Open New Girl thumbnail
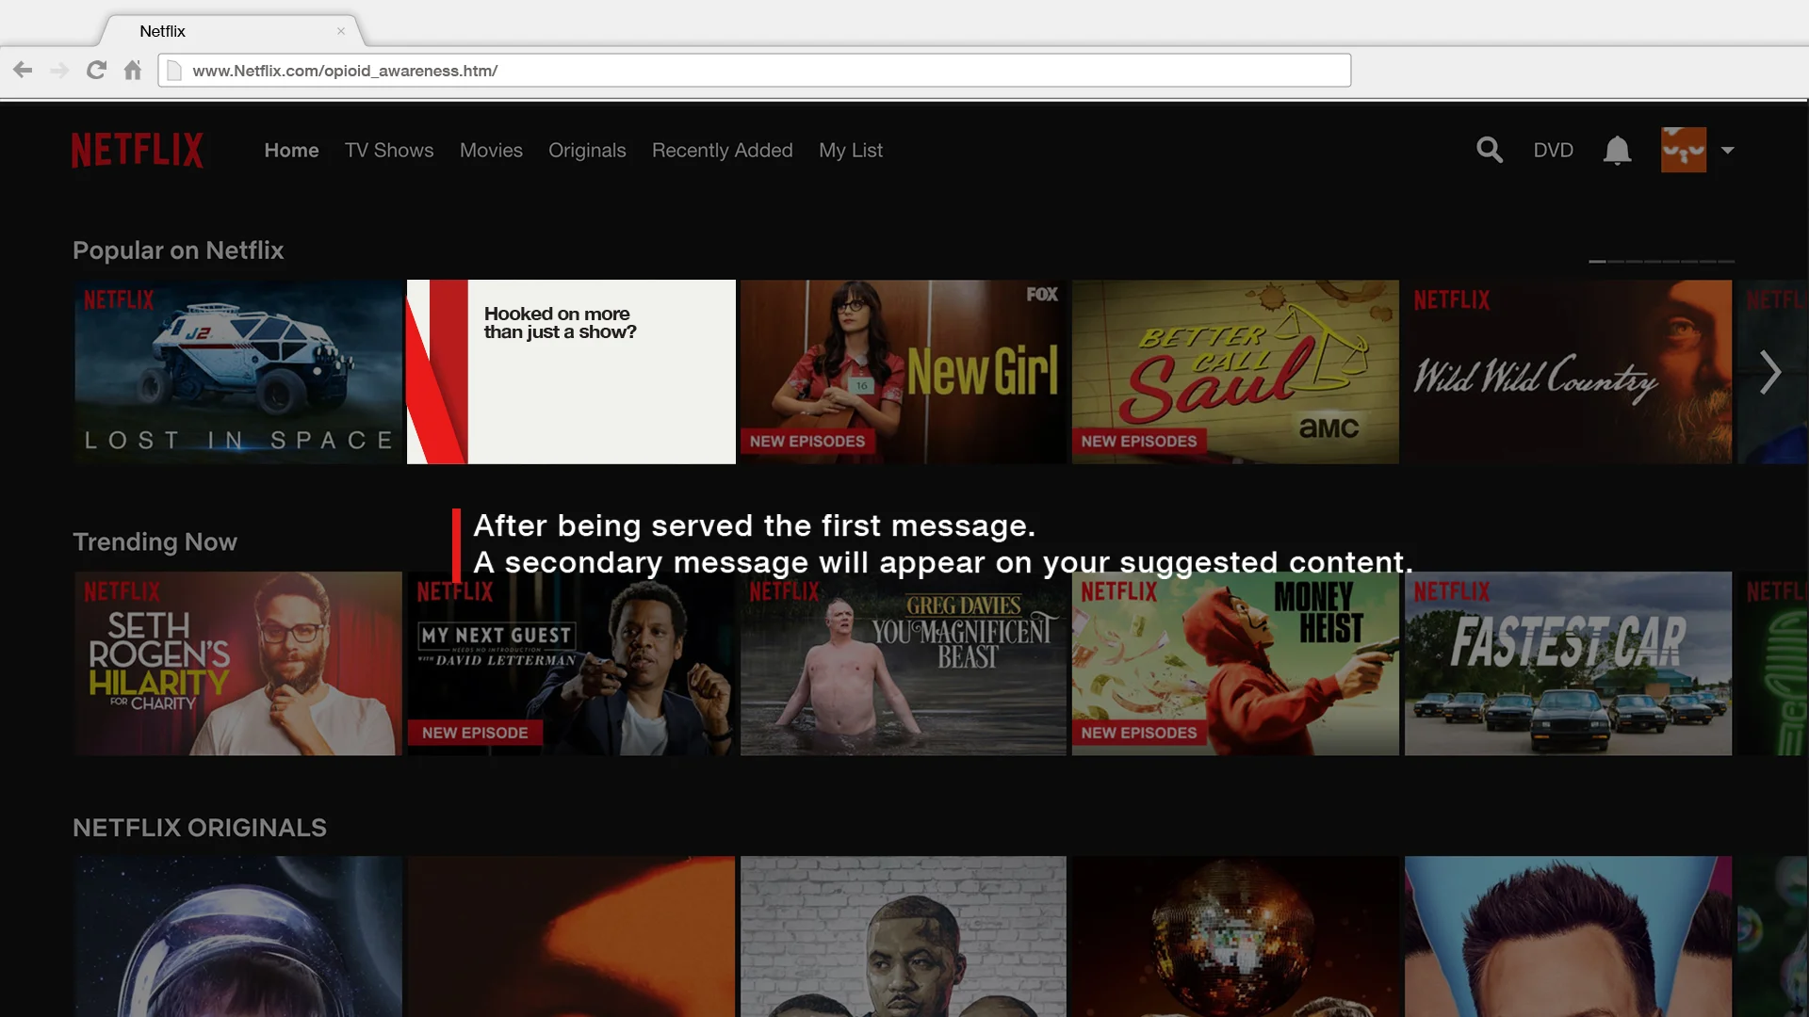The height and width of the screenshot is (1017, 1809). (x=904, y=372)
